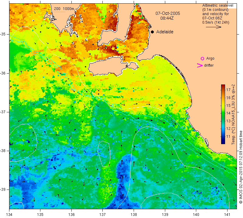Click the '-38' latitude axis label
This screenshot has height=218, width=243.
point(3,151)
